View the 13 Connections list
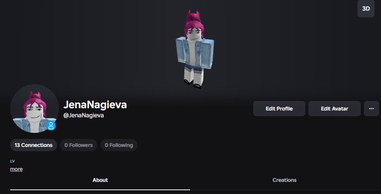This screenshot has height=194, width=381. [33, 145]
